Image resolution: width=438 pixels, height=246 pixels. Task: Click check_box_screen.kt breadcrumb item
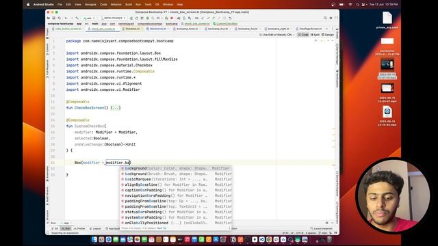point(195,24)
